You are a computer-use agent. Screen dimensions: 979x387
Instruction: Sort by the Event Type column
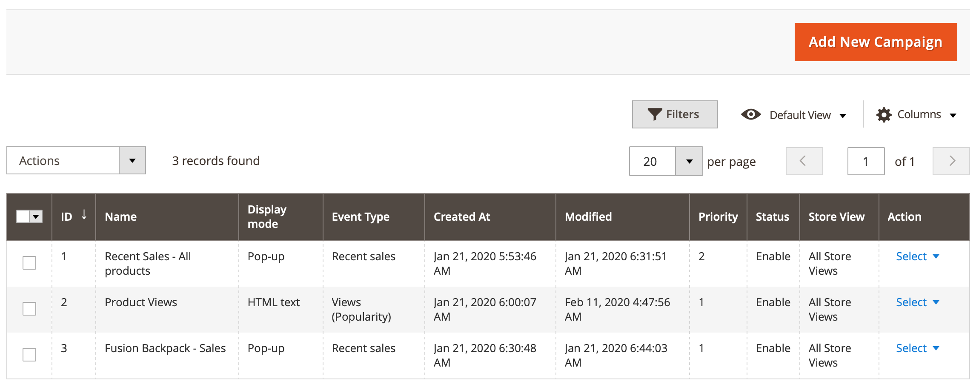point(374,217)
